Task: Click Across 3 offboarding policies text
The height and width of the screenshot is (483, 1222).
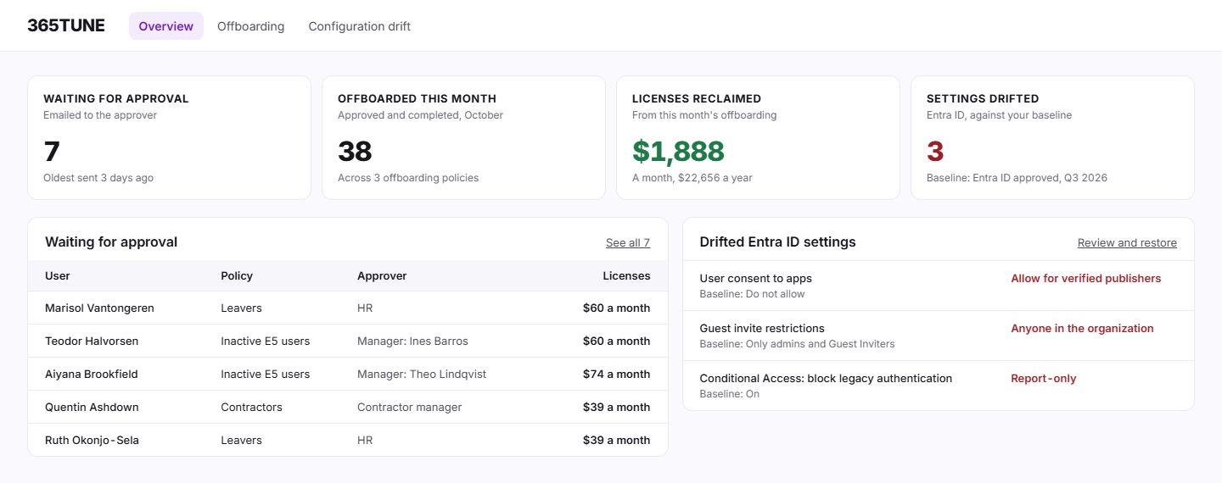Action: (x=408, y=178)
